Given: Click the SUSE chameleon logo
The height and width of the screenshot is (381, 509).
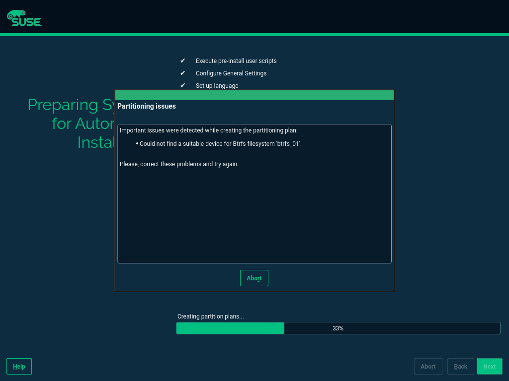Looking at the screenshot, I should (x=24, y=18).
